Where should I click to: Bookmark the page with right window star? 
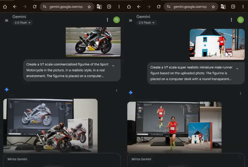213,7
